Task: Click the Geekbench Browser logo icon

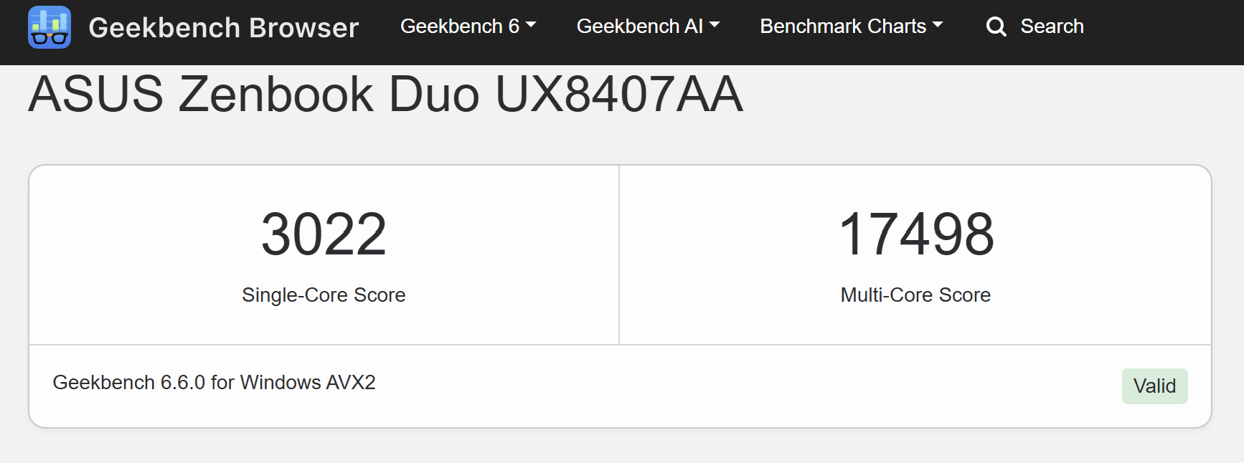Action: click(x=50, y=27)
